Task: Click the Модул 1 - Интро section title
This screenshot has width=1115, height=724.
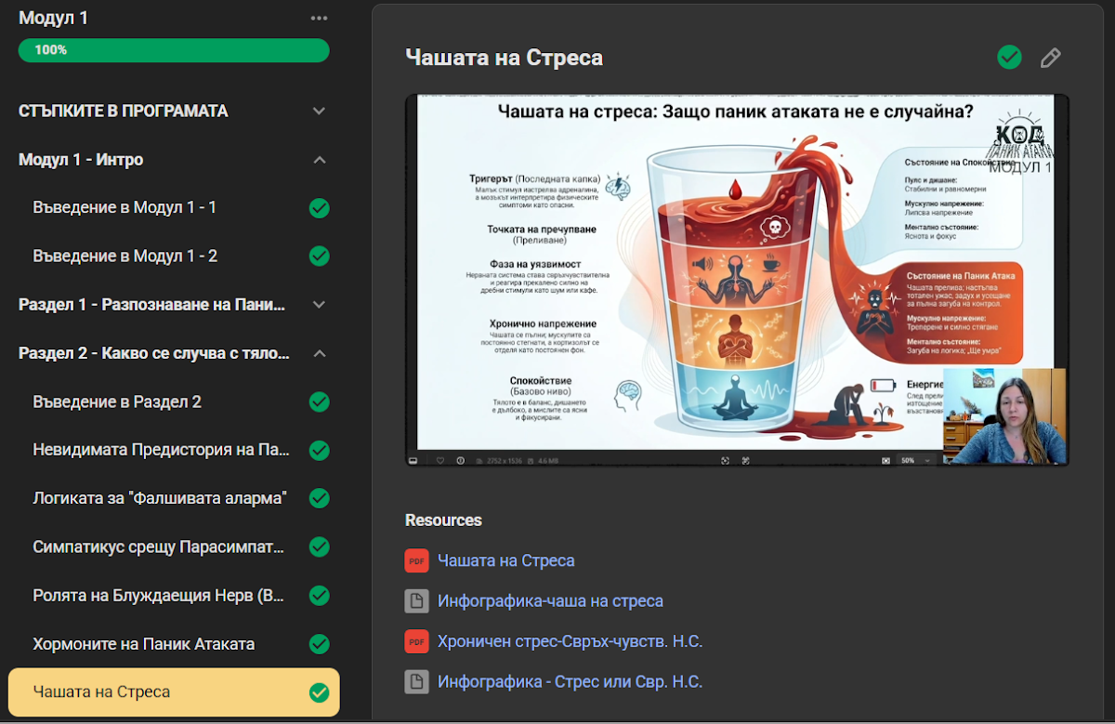Action: [81, 160]
